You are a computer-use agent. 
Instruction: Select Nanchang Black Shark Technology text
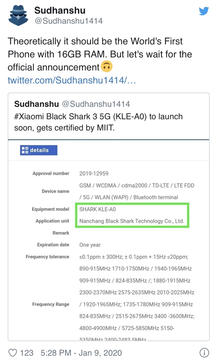coord(132,221)
